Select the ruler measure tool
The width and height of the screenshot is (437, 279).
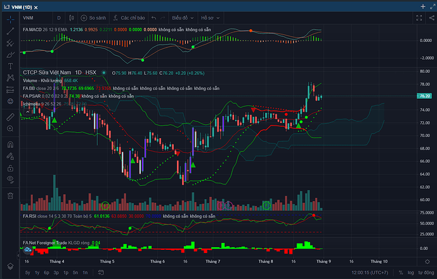coord(10,117)
